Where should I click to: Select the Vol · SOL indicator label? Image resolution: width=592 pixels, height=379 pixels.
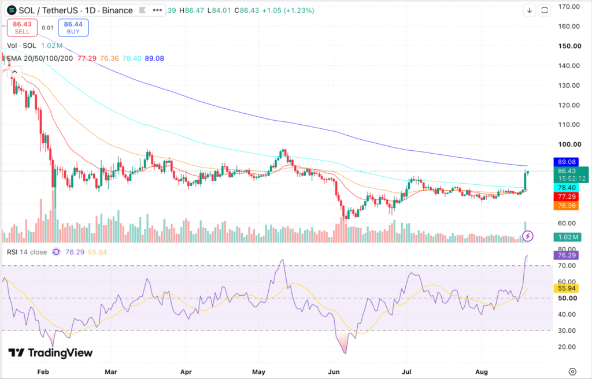pos(21,46)
